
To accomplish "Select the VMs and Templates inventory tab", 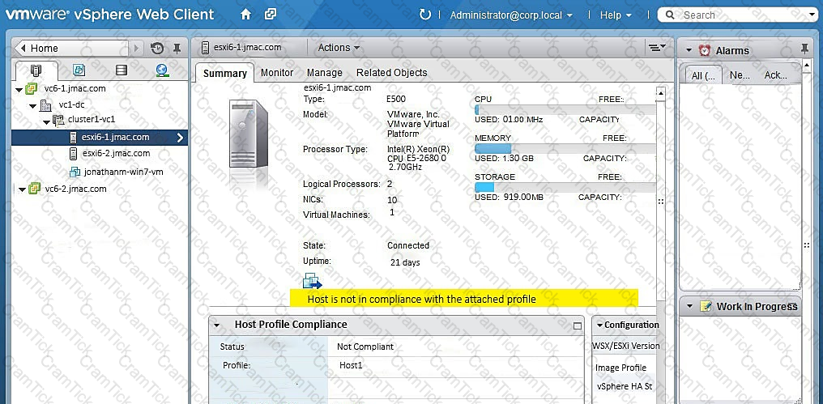I will click(x=79, y=70).
